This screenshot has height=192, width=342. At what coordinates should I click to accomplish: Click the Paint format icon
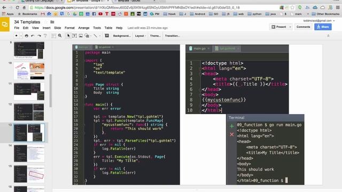tap(45, 36)
